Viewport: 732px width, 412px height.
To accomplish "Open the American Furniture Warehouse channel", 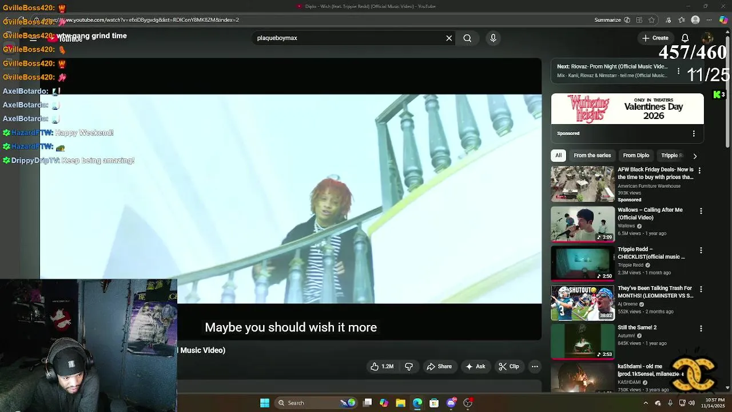I will 649,186.
